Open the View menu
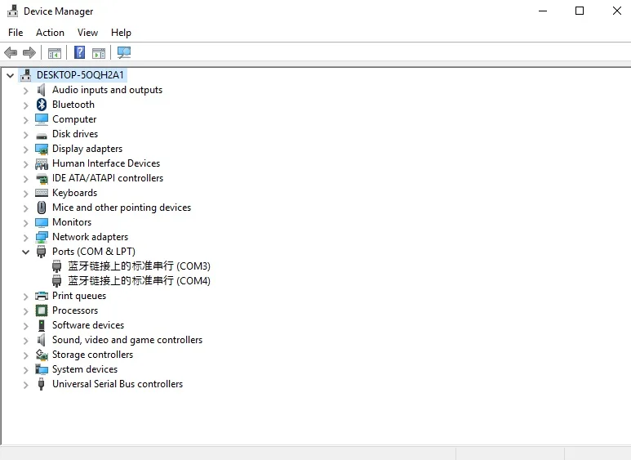 click(x=87, y=33)
